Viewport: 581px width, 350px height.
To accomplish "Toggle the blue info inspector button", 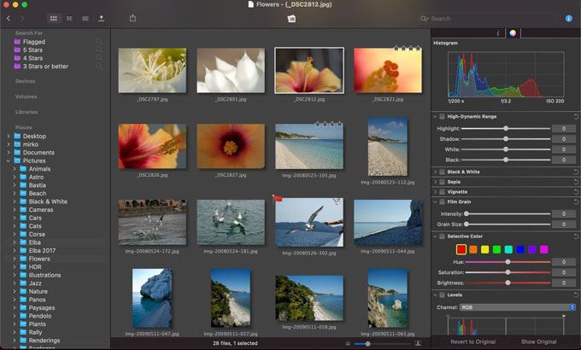I will point(569,18).
